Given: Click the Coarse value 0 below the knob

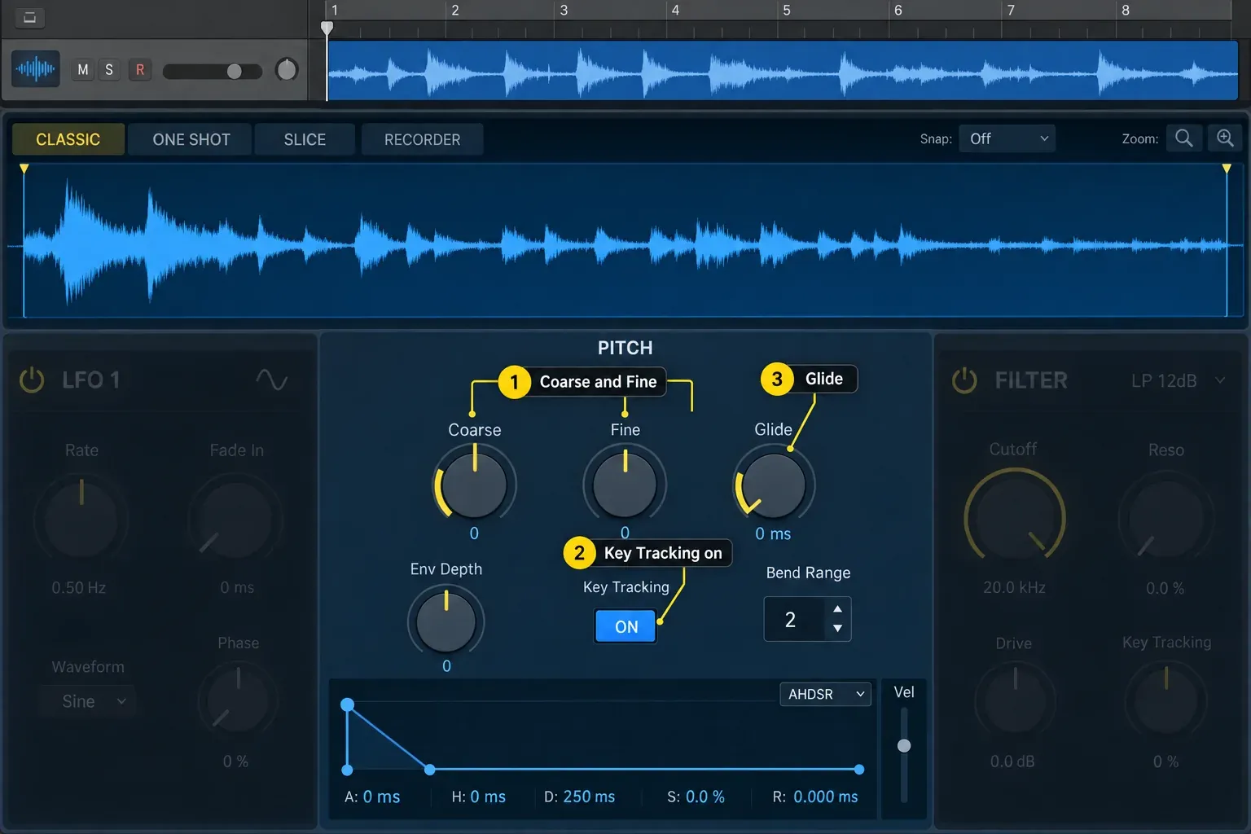Looking at the screenshot, I should (474, 533).
